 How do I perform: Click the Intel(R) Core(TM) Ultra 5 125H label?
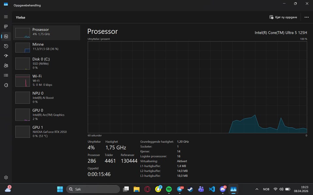point(281,32)
